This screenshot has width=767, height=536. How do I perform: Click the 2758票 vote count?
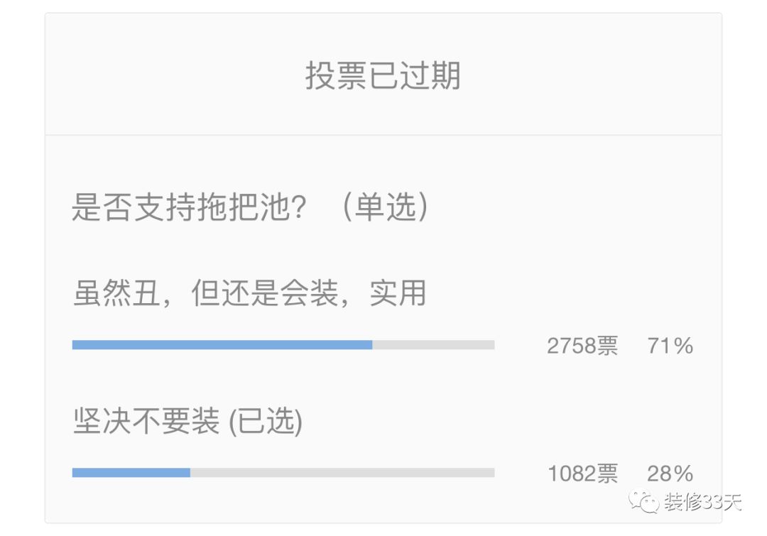[x=582, y=346]
